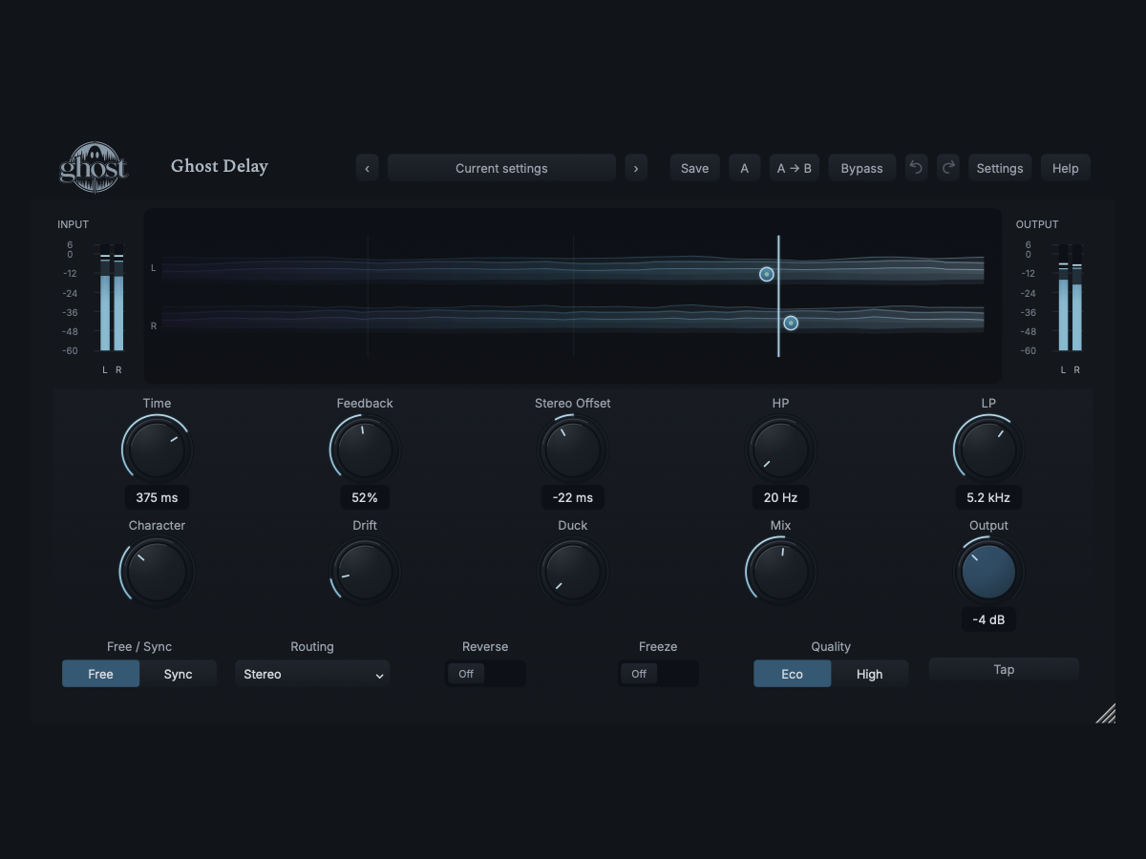Click the Mix knob
This screenshot has width=1146, height=859.
pyautogui.click(x=781, y=572)
